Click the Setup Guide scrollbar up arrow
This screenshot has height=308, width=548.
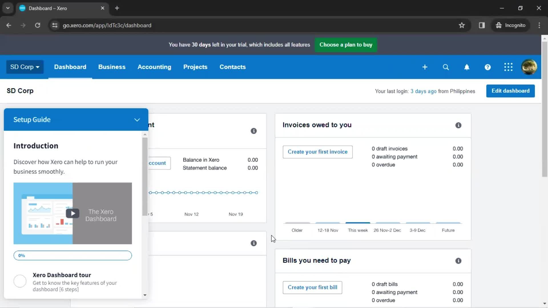coord(145,134)
